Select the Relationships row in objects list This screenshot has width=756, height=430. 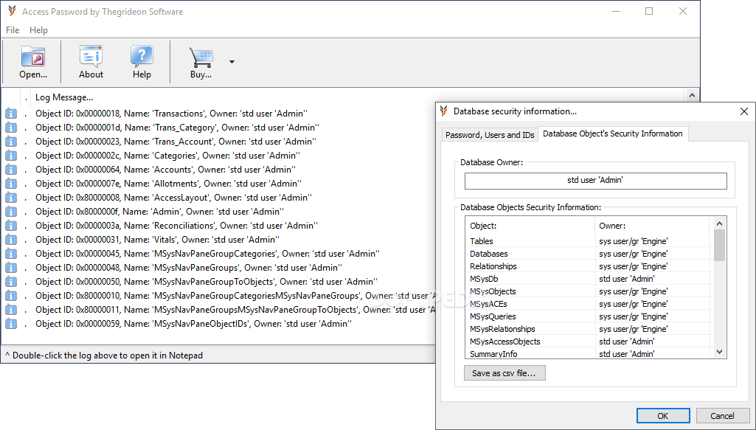589,266
